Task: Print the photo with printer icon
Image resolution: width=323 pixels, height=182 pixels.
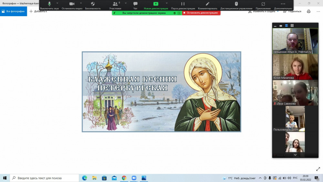Action: tap(308, 11)
